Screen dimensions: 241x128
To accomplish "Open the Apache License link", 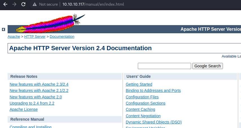I will [23, 109].
